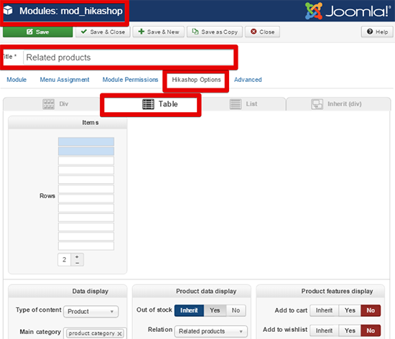The width and height of the screenshot is (395, 339).
Task: Click Save as Copy button
Action: point(215,32)
